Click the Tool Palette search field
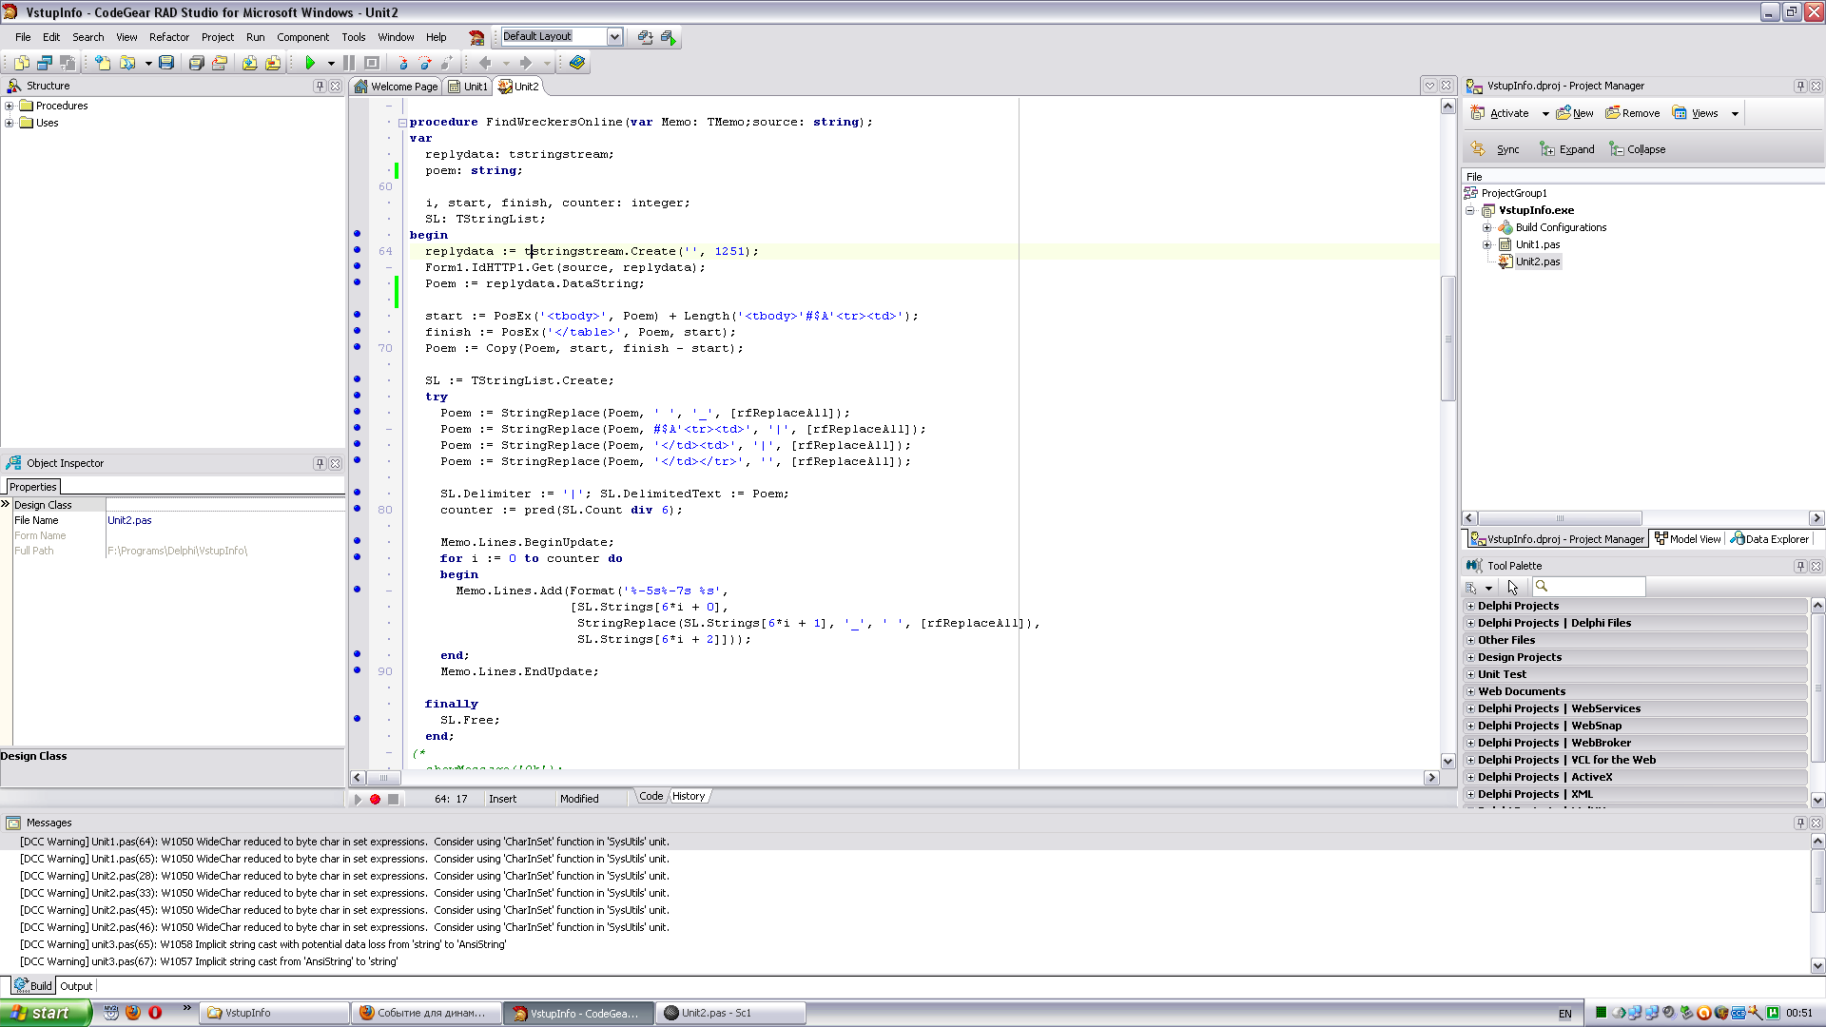This screenshot has width=1826, height=1027. (x=1597, y=587)
